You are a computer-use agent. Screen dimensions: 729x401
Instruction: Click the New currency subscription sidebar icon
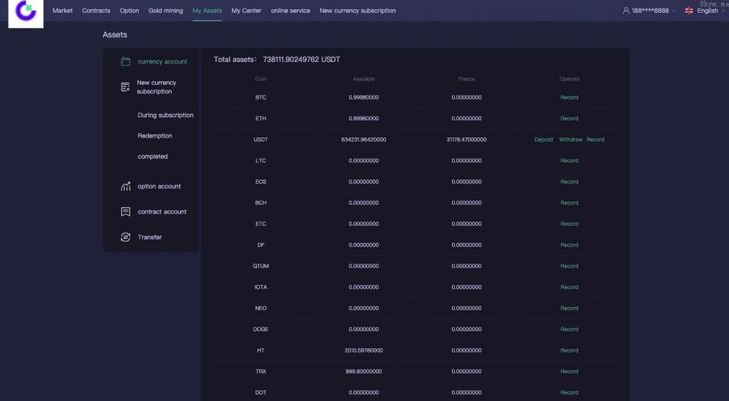125,87
